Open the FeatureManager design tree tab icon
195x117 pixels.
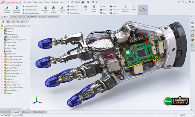3,22
